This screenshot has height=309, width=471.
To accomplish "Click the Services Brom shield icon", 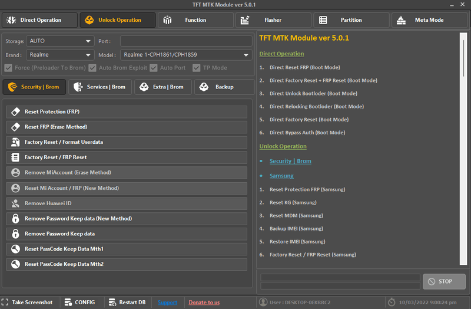I will [78, 87].
